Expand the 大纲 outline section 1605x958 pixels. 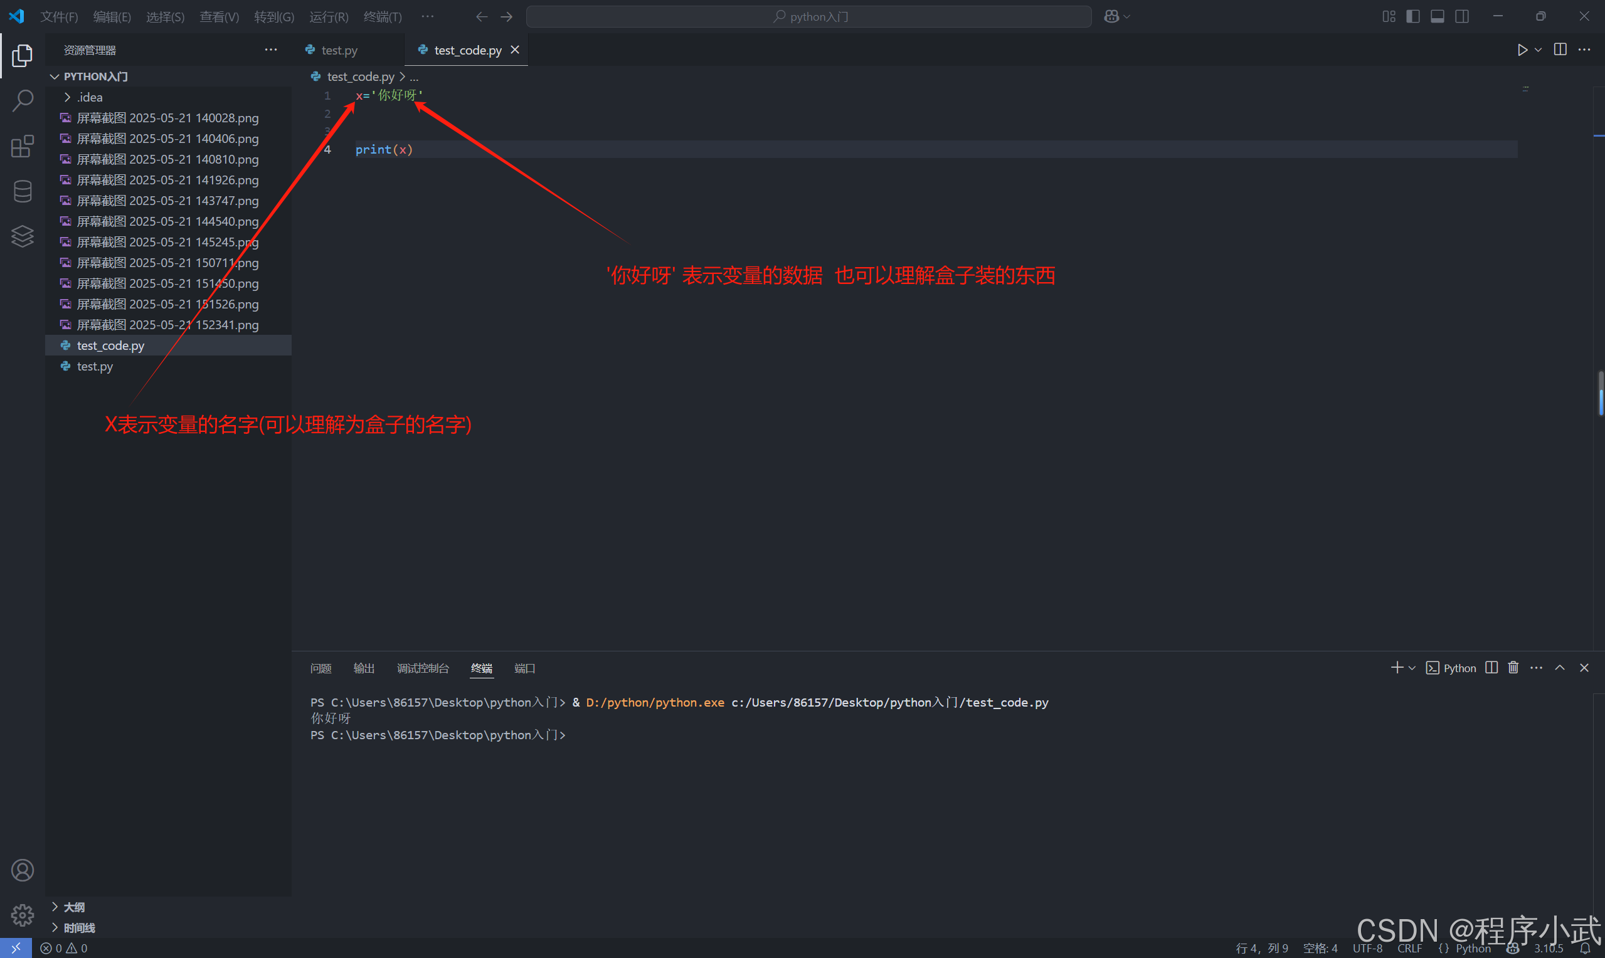[x=73, y=907]
